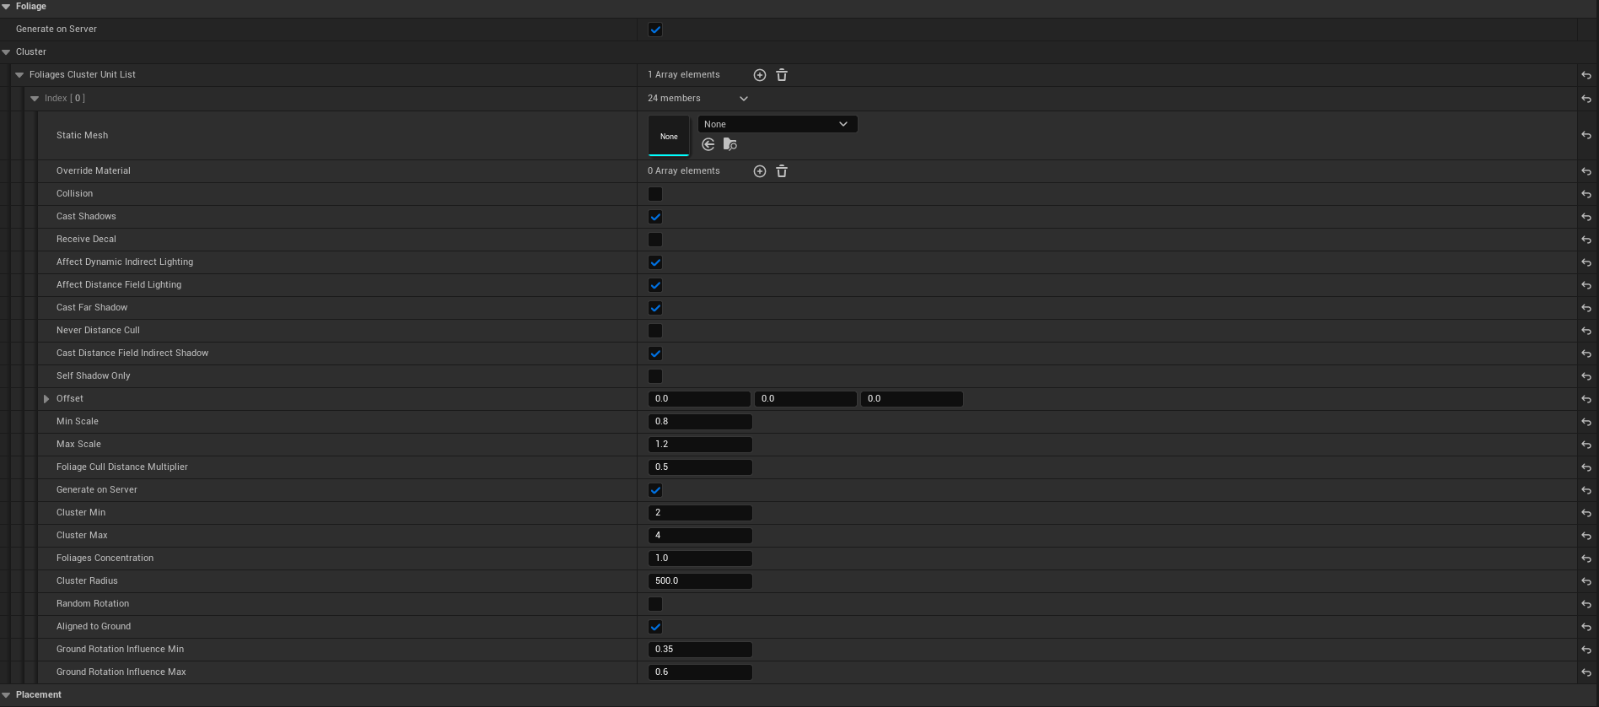Image resolution: width=1599 pixels, height=707 pixels.
Task: Expand the Offset vector property
Action: click(46, 399)
